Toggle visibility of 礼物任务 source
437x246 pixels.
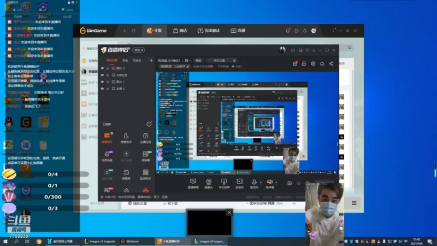(102, 75)
